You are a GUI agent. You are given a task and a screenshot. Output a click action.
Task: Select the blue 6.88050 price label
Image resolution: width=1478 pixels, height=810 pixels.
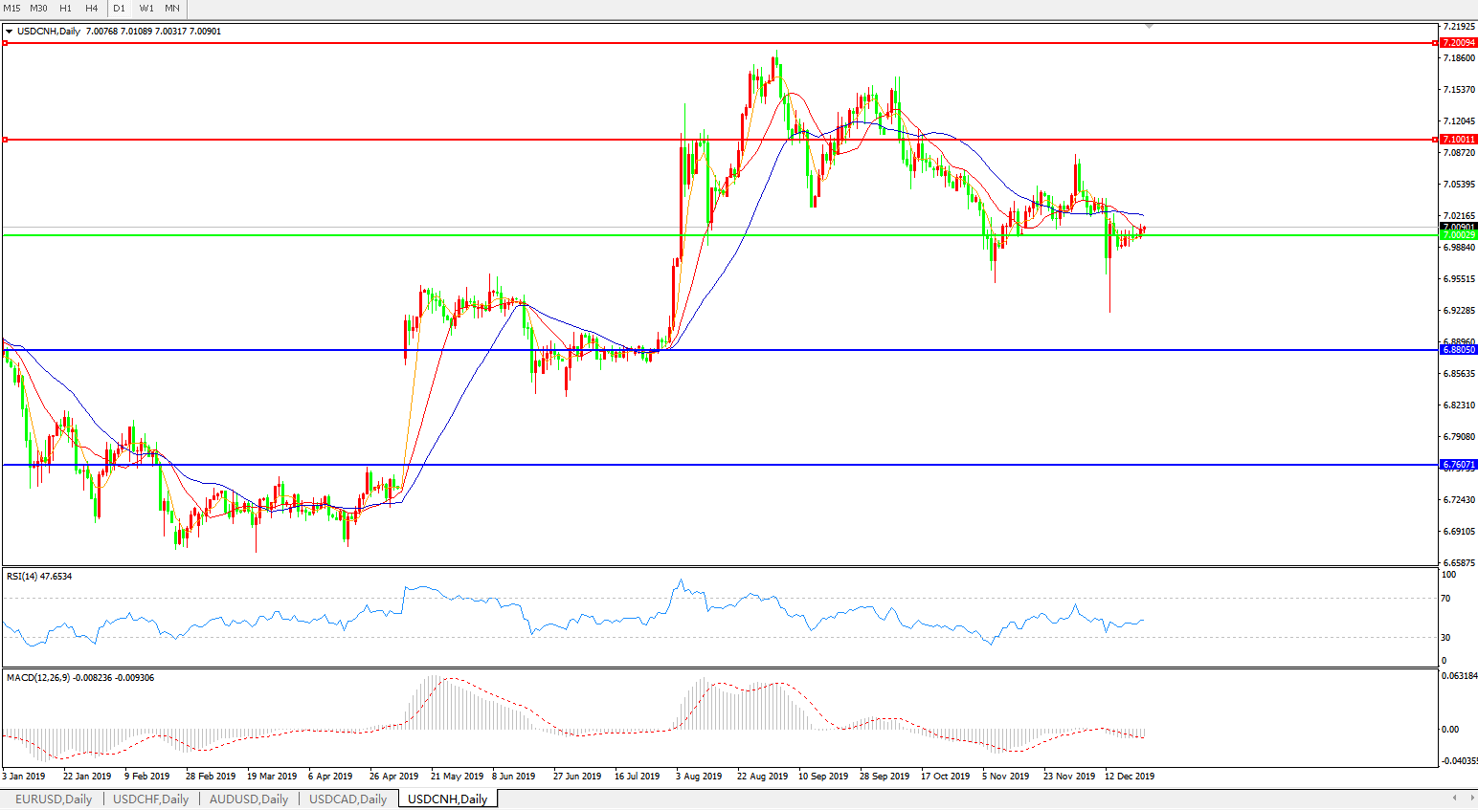(1459, 350)
